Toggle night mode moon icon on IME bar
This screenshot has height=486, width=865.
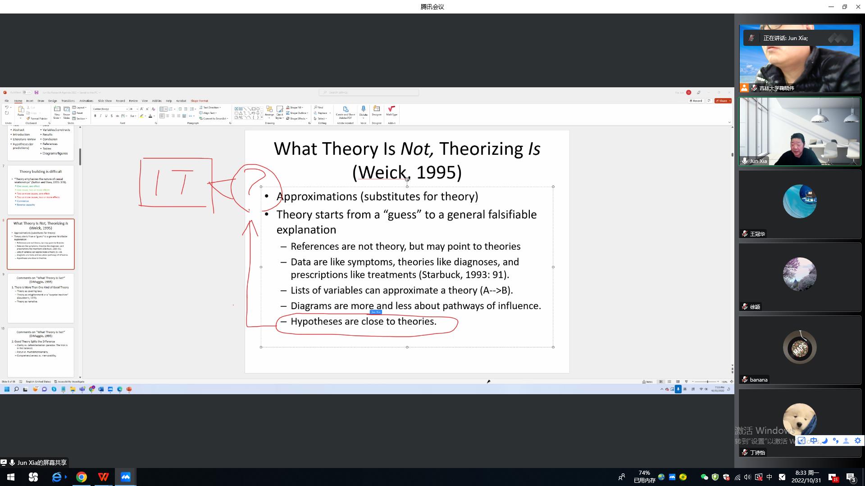(824, 441)
